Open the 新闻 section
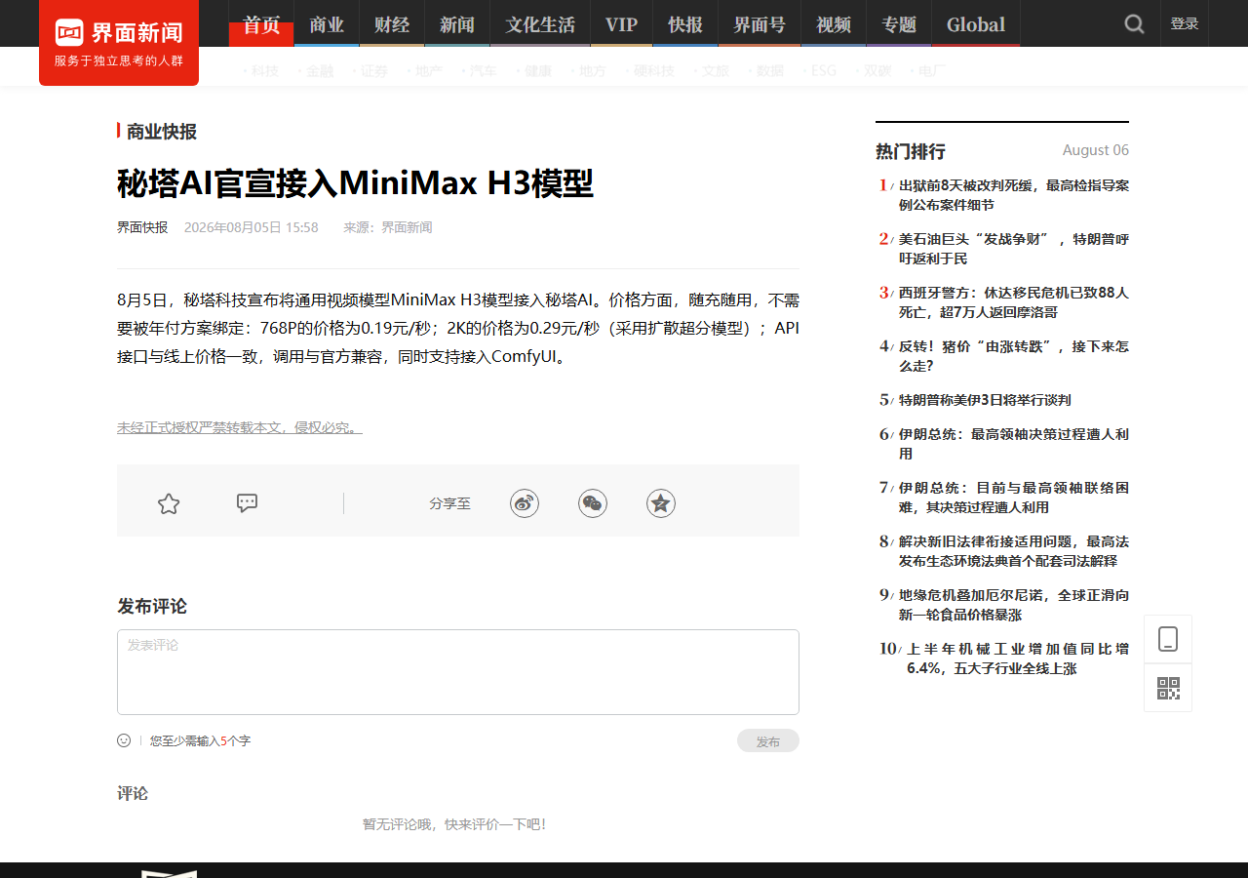Image resolution: width=1248 pixels, height=878 pixels. click(457, 24)
